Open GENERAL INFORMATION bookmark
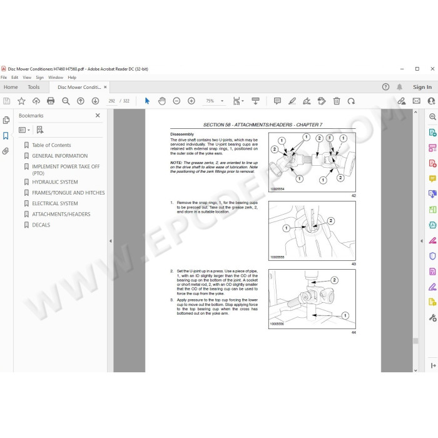This screenshot has height=438, width=438. pyautogui.click(x=60, y=156)
